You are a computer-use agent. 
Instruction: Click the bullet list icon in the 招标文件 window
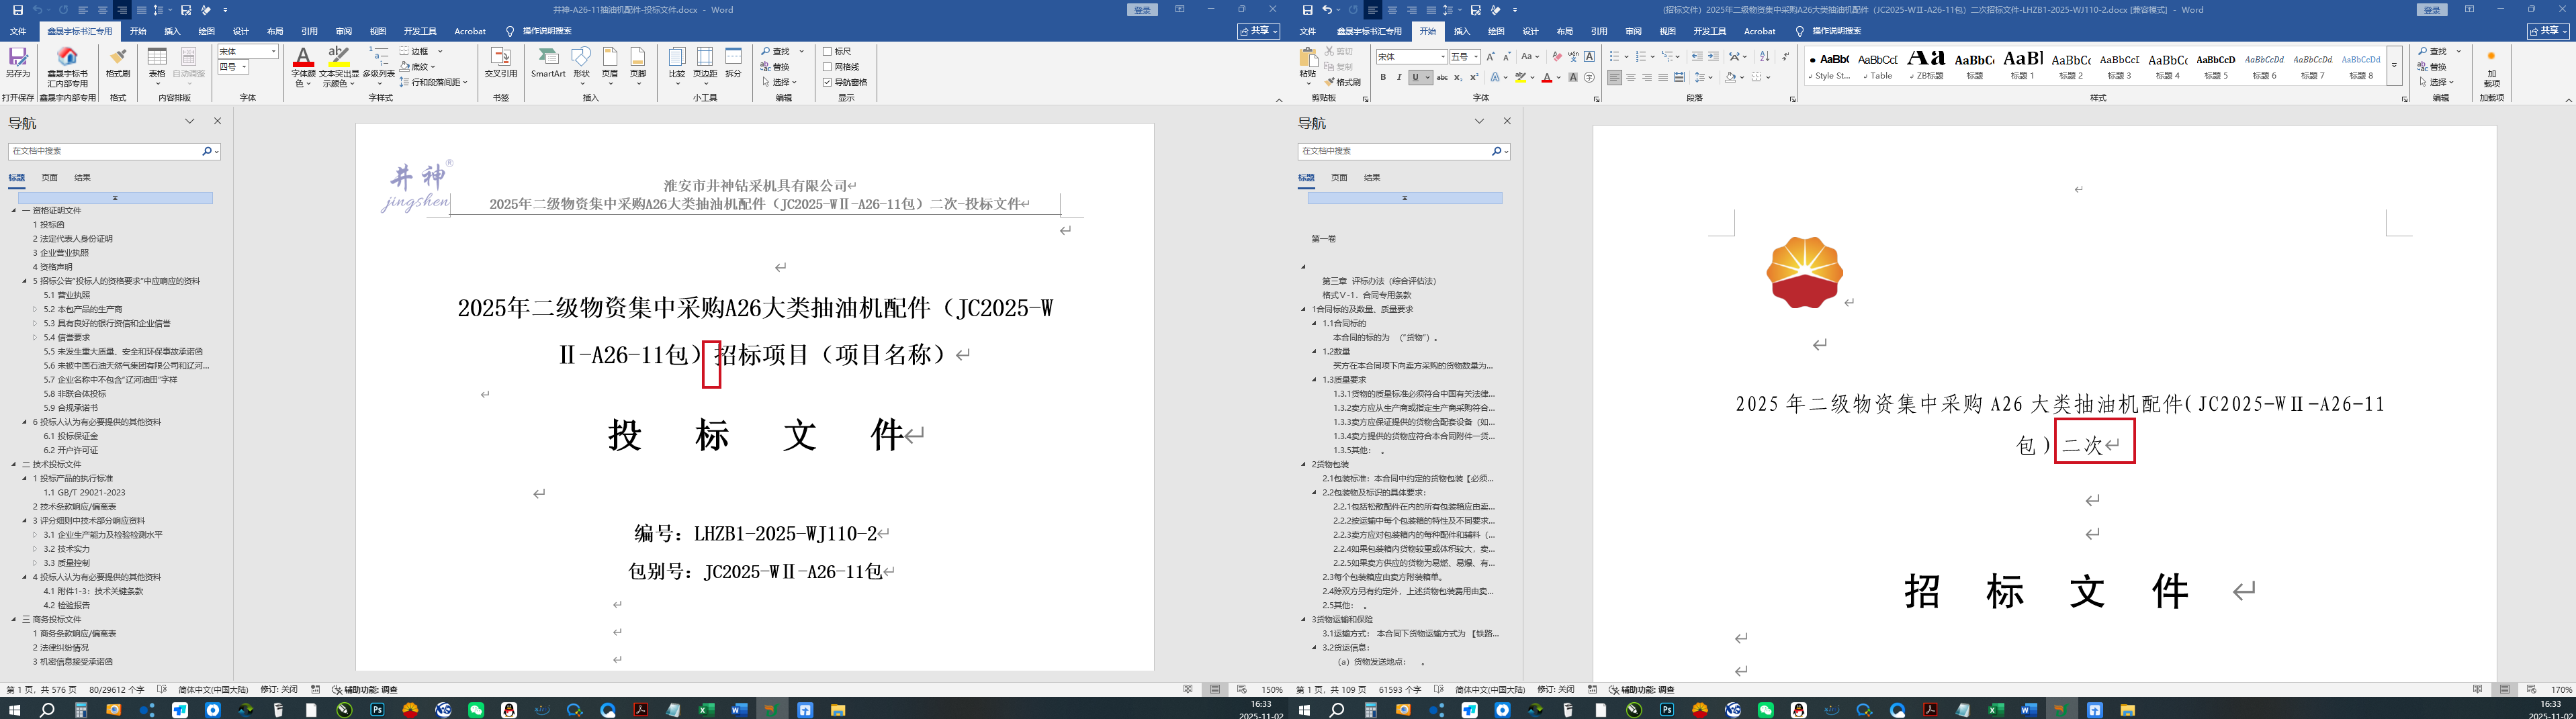pyautogui.click(x=1614, y=56)
